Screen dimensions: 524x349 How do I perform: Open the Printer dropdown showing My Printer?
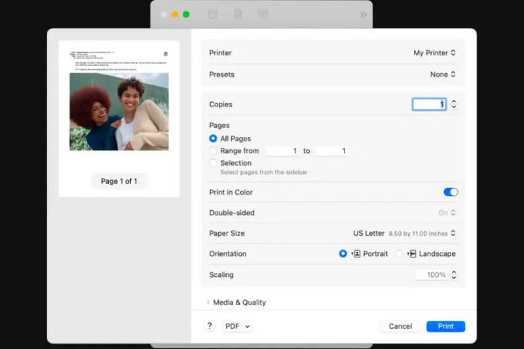click(434, 53)
